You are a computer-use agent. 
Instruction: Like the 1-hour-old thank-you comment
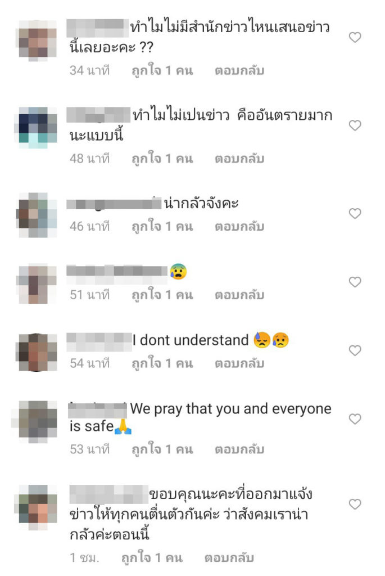pyautogui.click(x=355, y=504)
